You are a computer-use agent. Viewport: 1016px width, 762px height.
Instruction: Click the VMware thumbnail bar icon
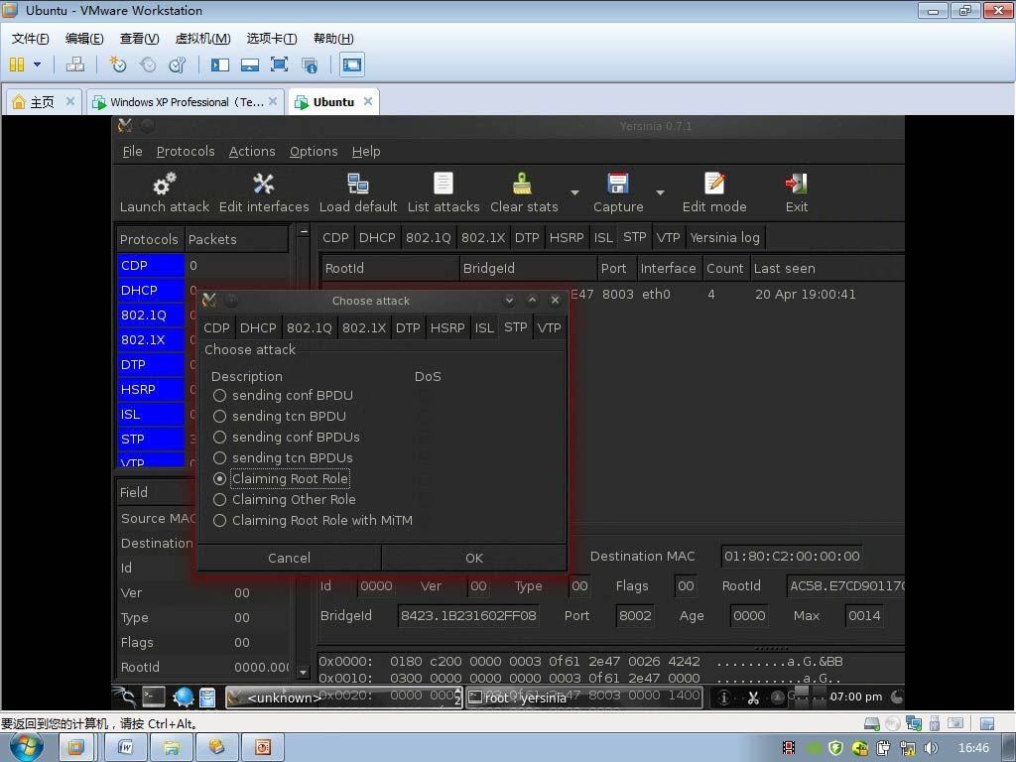point(249,64)
